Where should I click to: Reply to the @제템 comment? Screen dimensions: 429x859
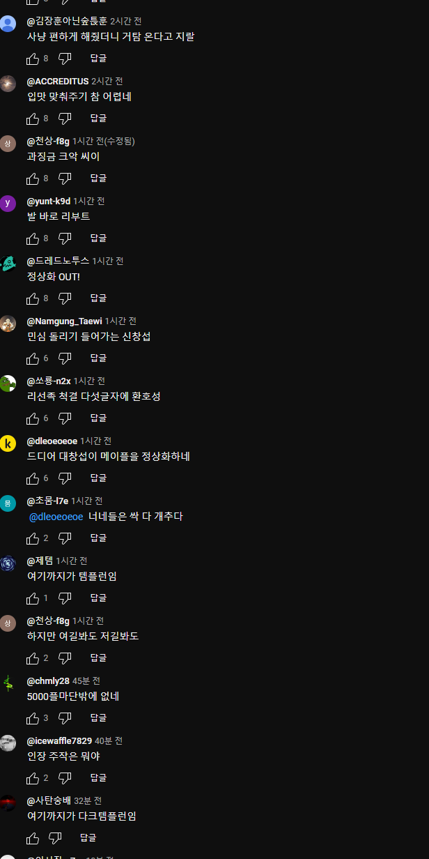98,598
